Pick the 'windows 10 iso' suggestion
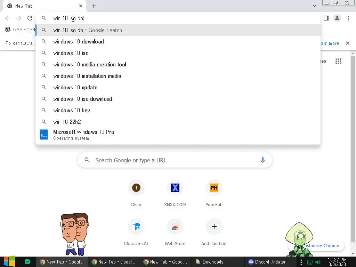 coord(178,53)
